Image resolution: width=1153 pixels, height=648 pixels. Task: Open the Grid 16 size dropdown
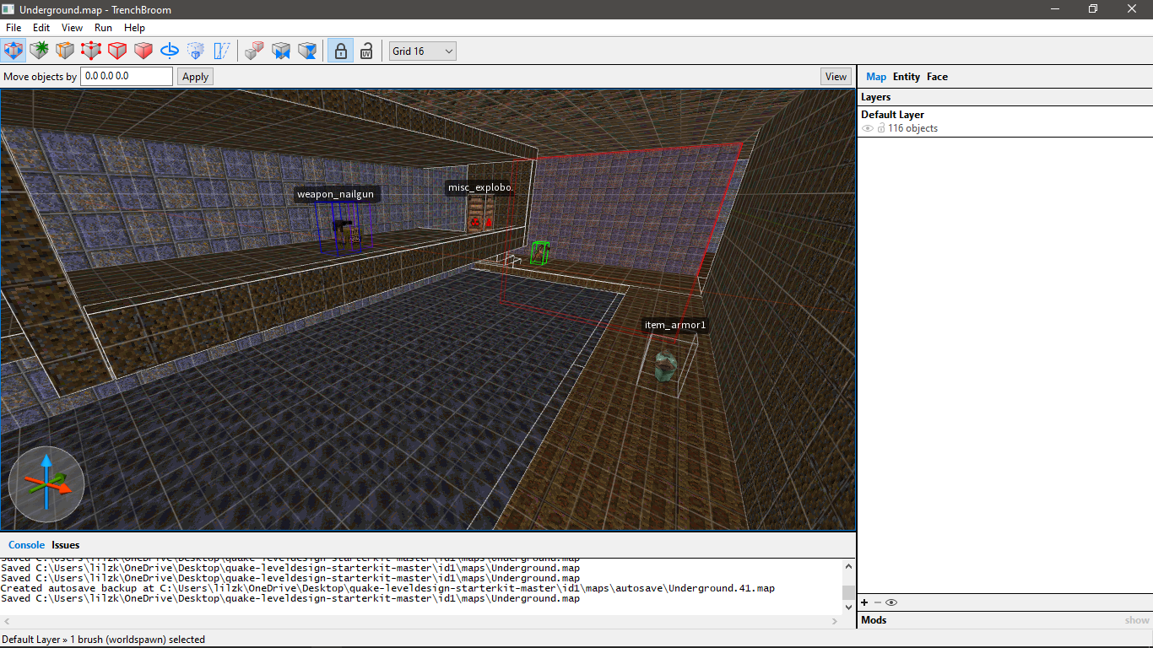pos(422,51)
